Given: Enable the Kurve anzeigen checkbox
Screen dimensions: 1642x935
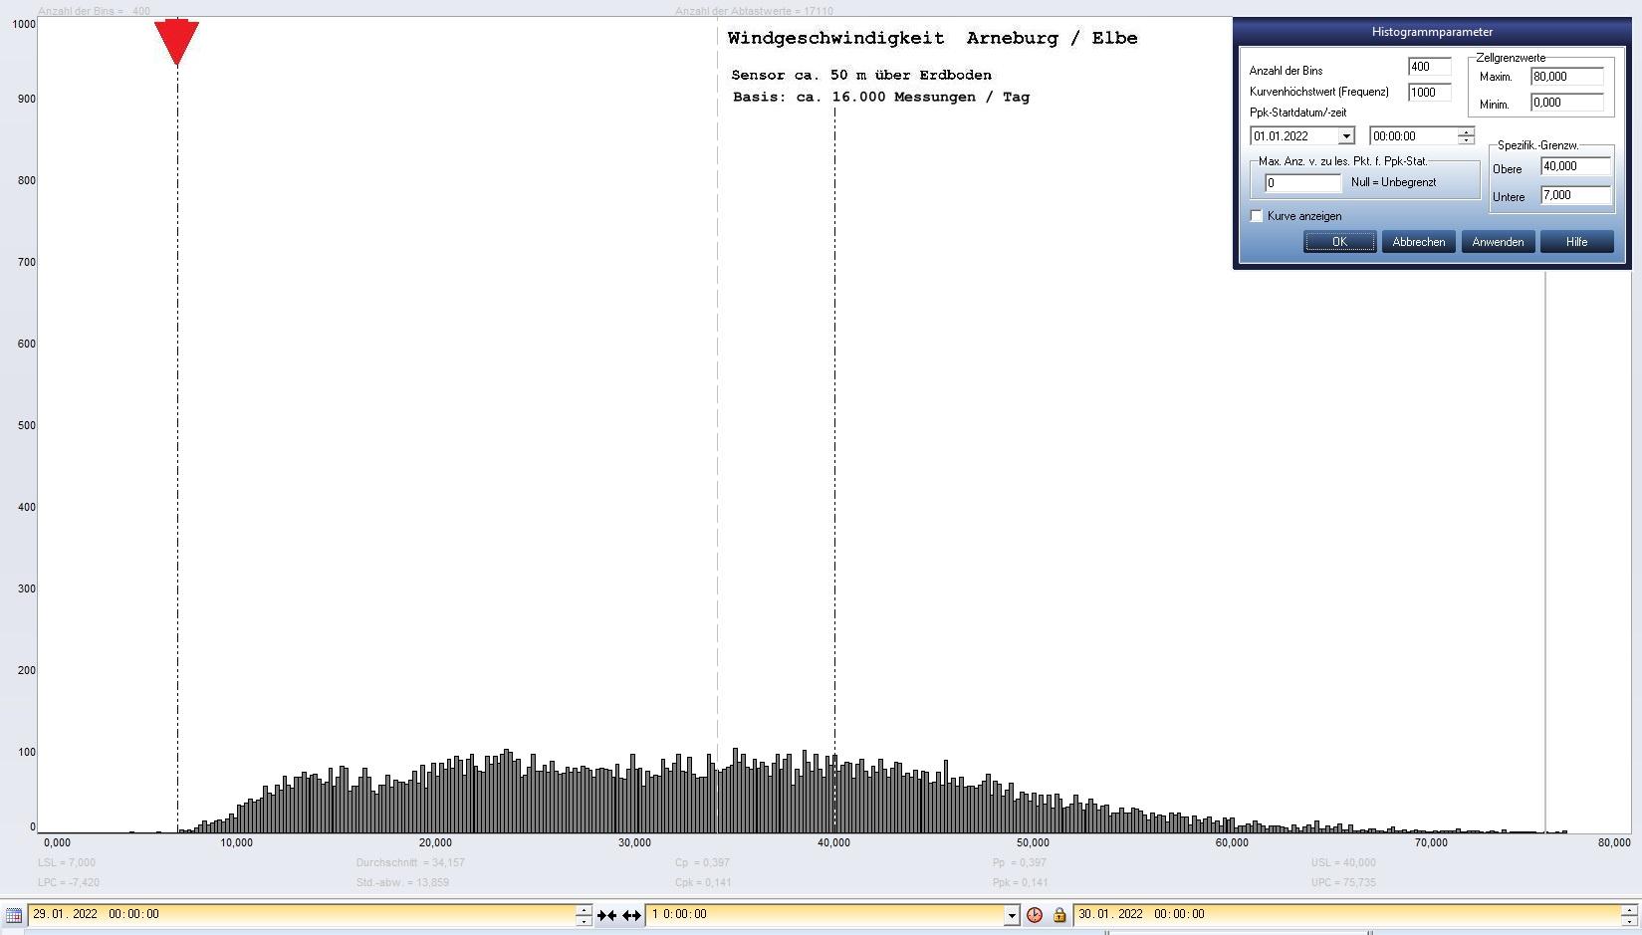Looking at the screenshot, I should point(1257,216).
